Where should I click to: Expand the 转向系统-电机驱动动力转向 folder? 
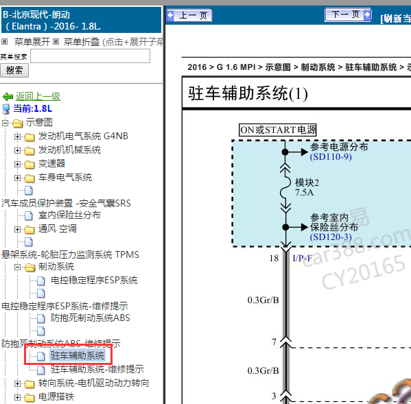pos(17,383)
